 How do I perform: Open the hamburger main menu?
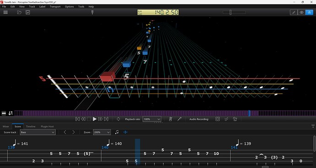pyautogui.click(x=5, y=12)
